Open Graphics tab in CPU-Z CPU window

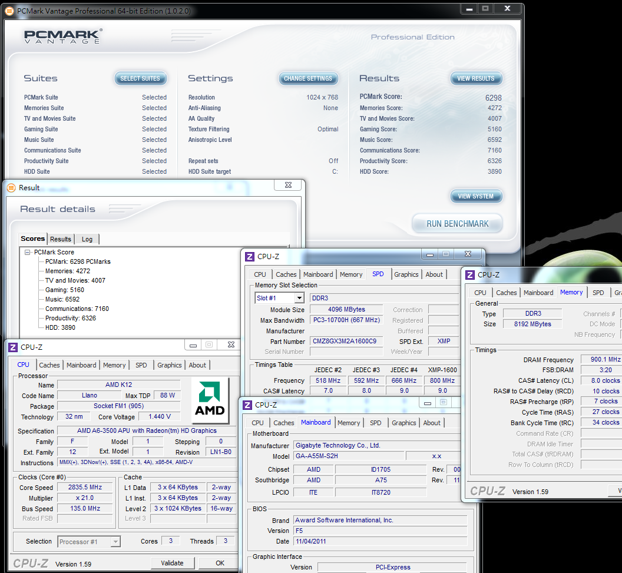[170, 365]
